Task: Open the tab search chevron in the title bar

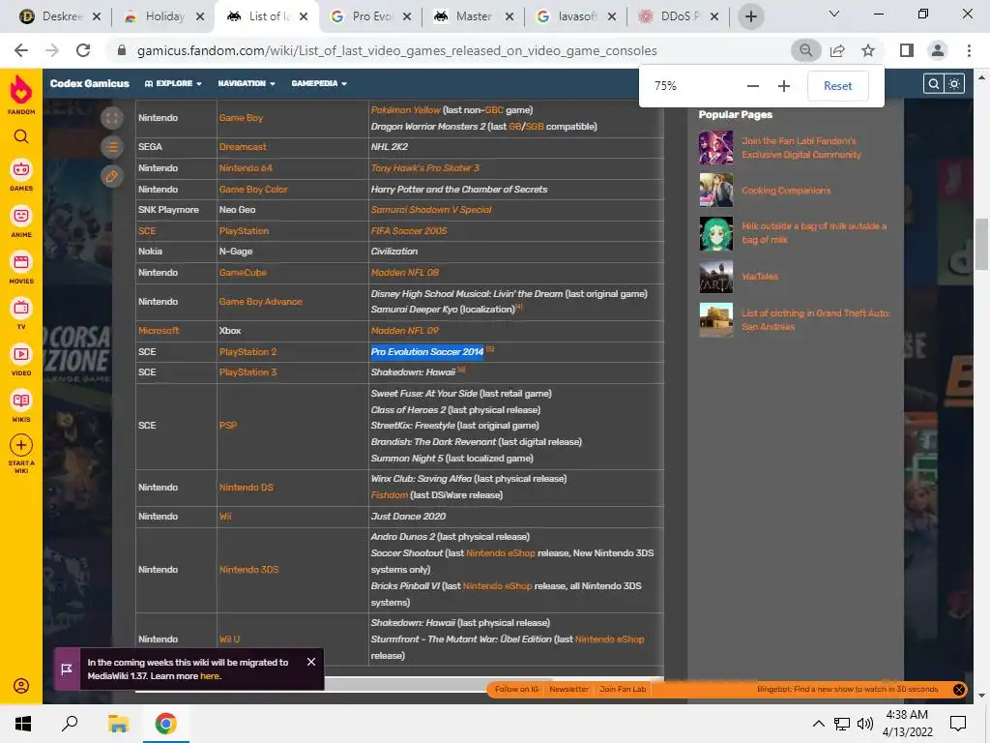Action: click(833, 14)
